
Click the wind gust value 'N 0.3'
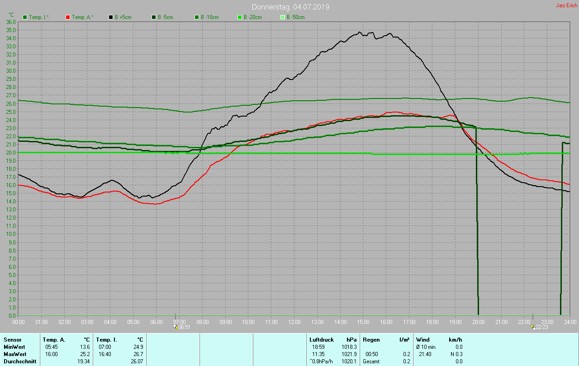(x=456, y=354)
